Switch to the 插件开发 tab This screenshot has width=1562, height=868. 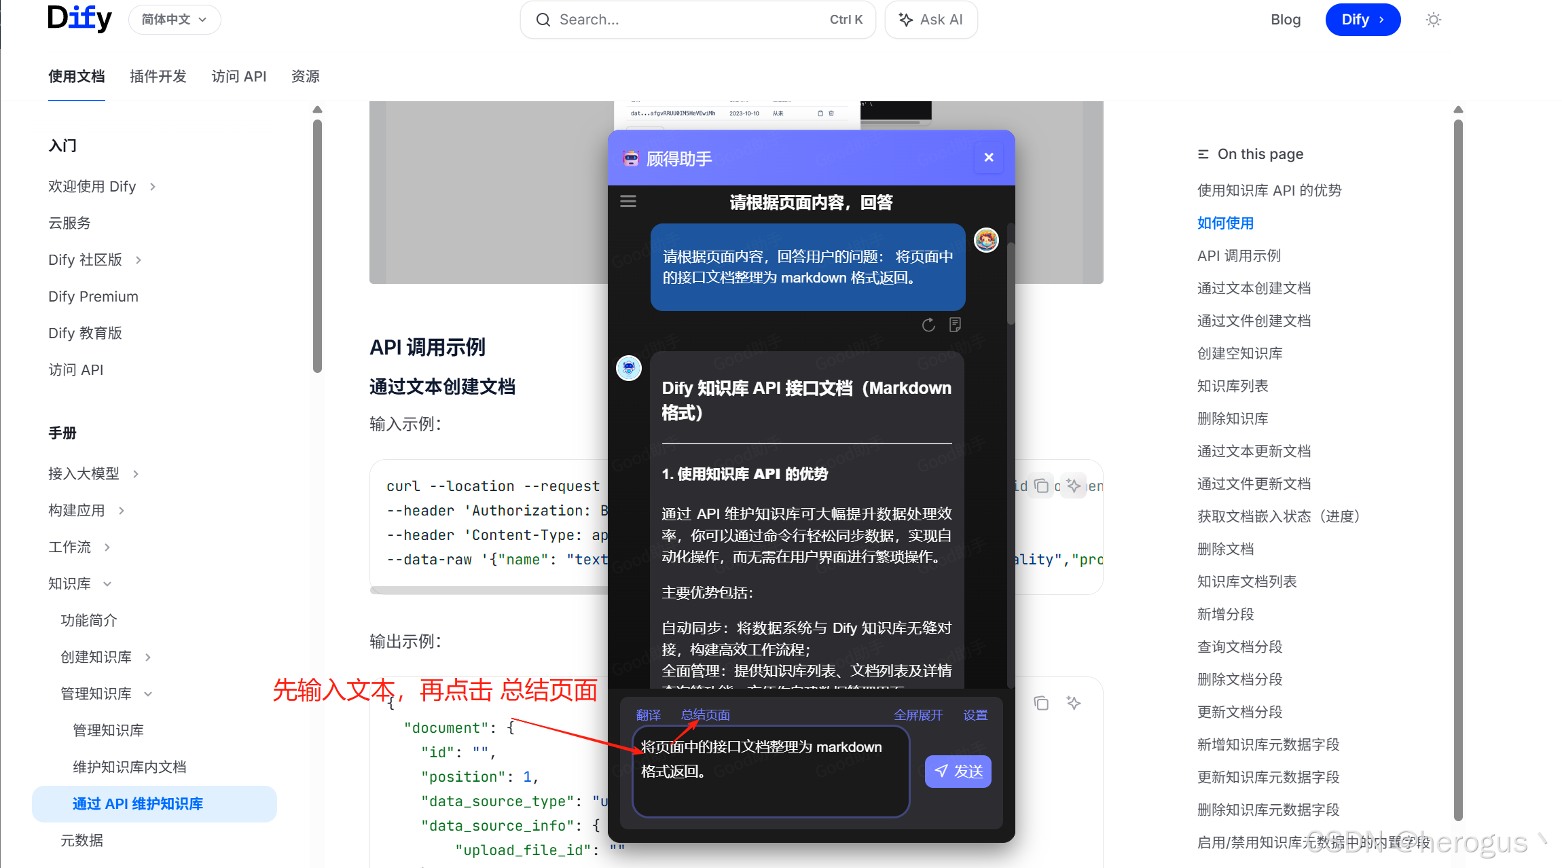(158, 76)
